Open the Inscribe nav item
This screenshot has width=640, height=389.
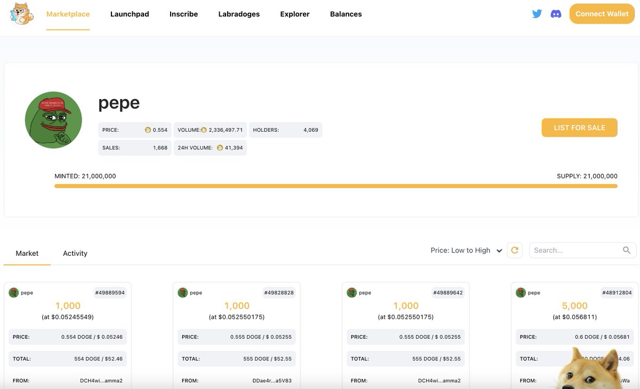tap(183, 14)
